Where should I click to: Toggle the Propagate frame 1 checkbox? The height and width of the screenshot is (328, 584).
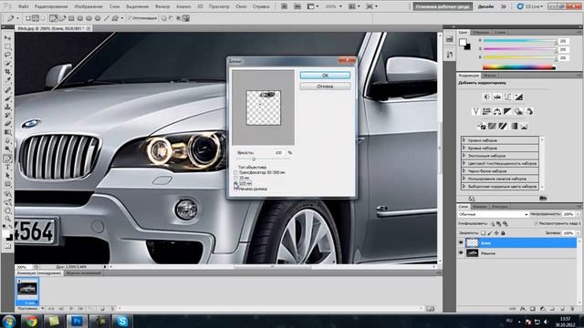pyautogui.click(x=536, y=223)
